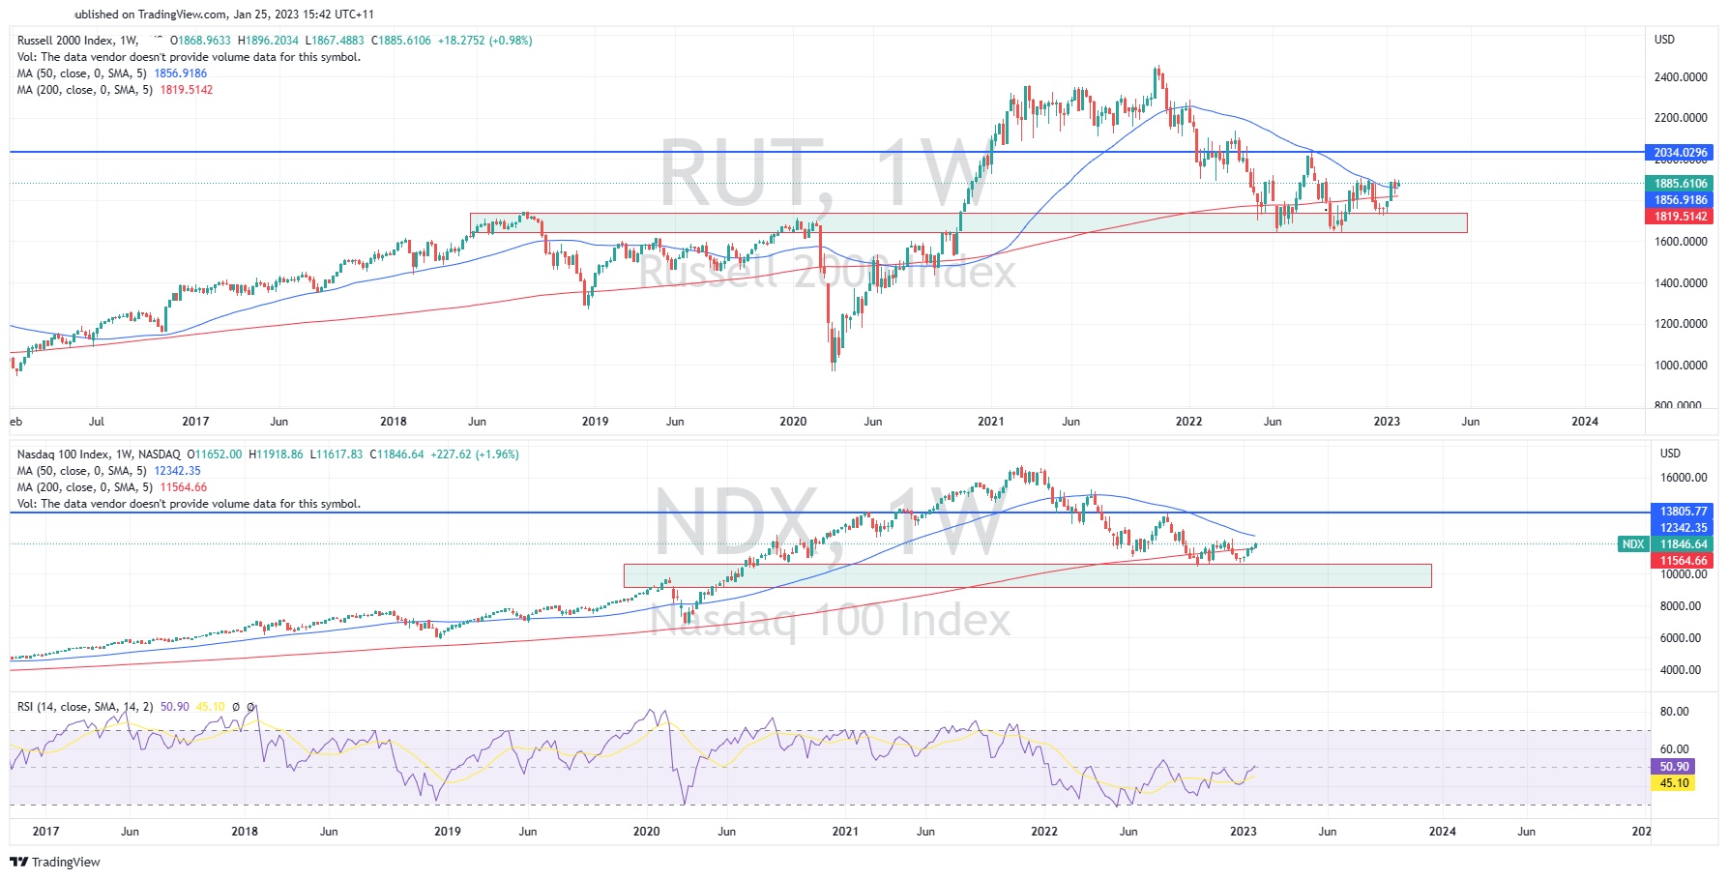Viewport: 1728px width, 879px height.
Task: Click the USD currency label of Nasdaq chart
Action: 1670,454
